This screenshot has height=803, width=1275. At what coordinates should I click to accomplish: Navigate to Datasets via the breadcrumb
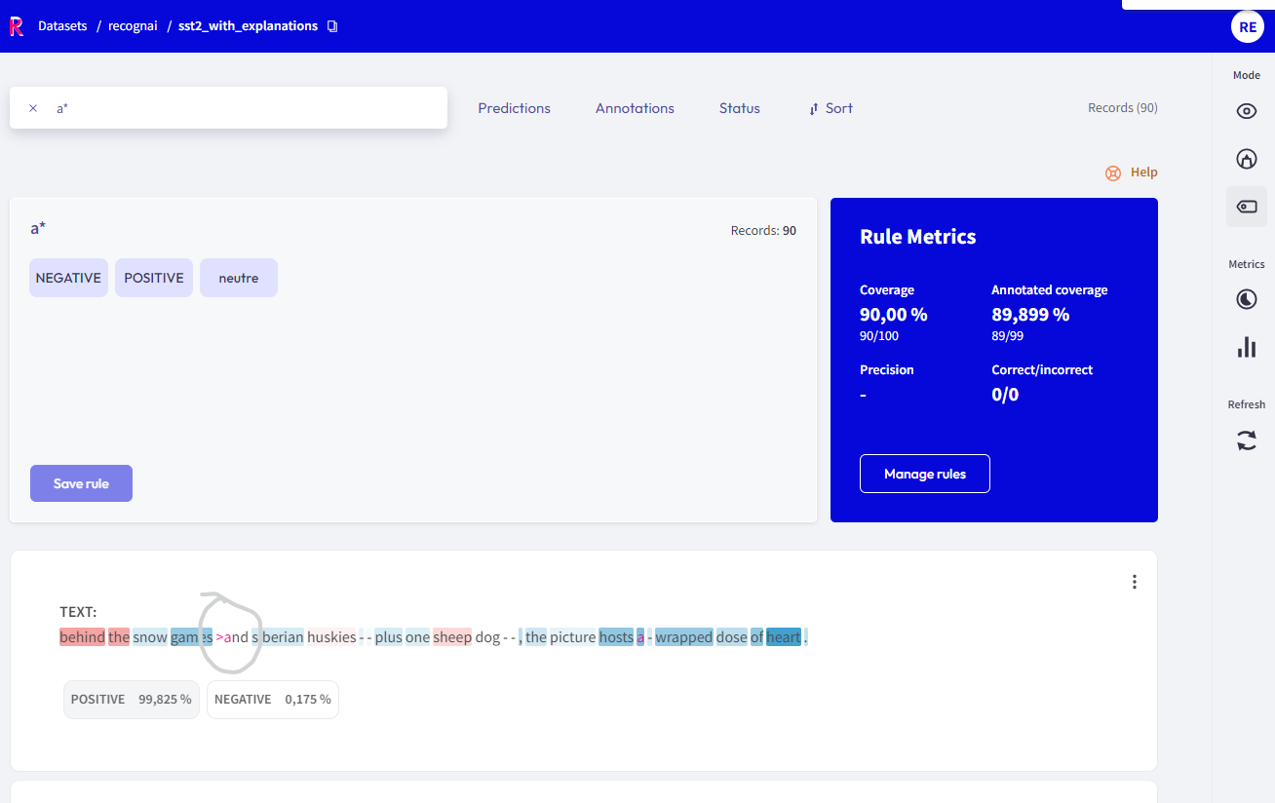62,26
